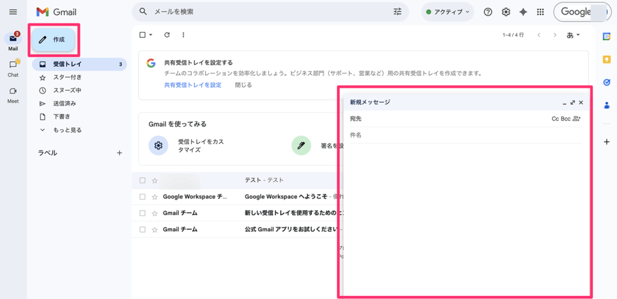Viewport: 617px width, 299px height.
Task: Star the 公式 Gmail アプリ email
Action: click(155, 229)
